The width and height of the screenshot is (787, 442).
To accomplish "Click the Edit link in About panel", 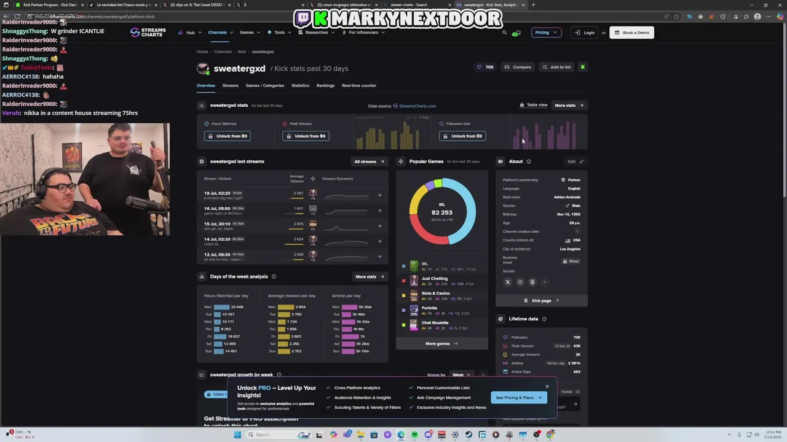I will pos(575,161).
